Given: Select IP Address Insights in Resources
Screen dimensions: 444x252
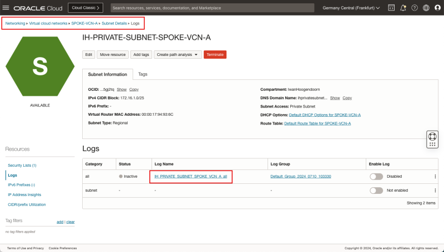Looking at the screenshot, I should tap(23, 194).
